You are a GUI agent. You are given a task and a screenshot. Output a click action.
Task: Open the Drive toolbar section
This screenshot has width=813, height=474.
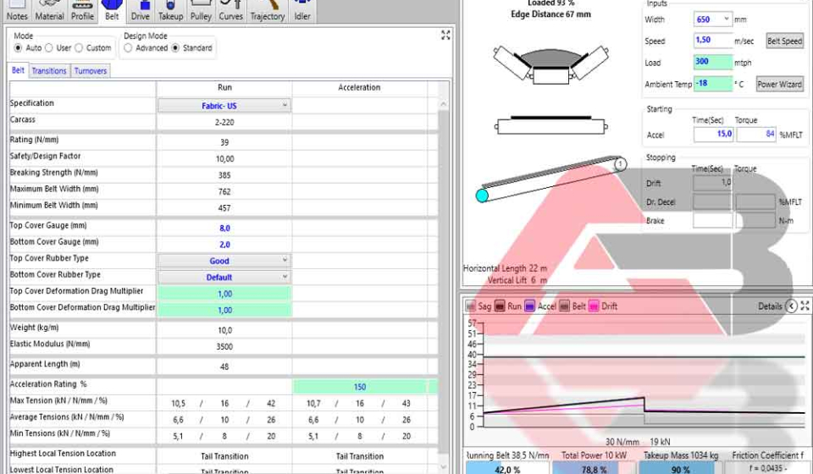click(x=141, y=11)
